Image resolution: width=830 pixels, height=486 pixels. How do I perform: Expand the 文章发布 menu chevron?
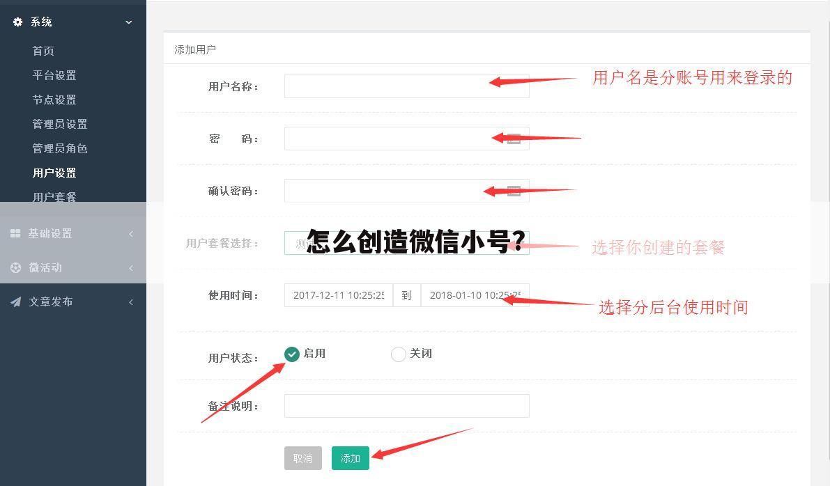coord(131,302)
